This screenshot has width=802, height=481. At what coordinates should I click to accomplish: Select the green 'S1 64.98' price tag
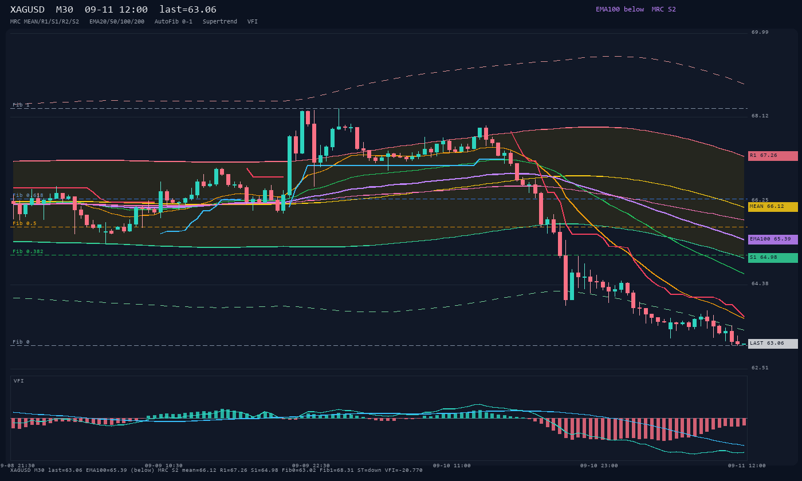click(773, 258)
